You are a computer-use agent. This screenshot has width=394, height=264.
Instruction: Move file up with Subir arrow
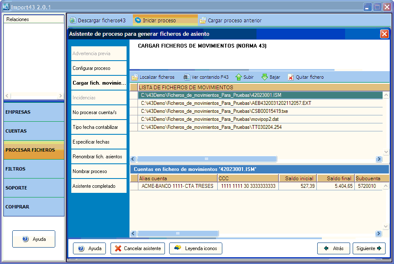(239, 77)
